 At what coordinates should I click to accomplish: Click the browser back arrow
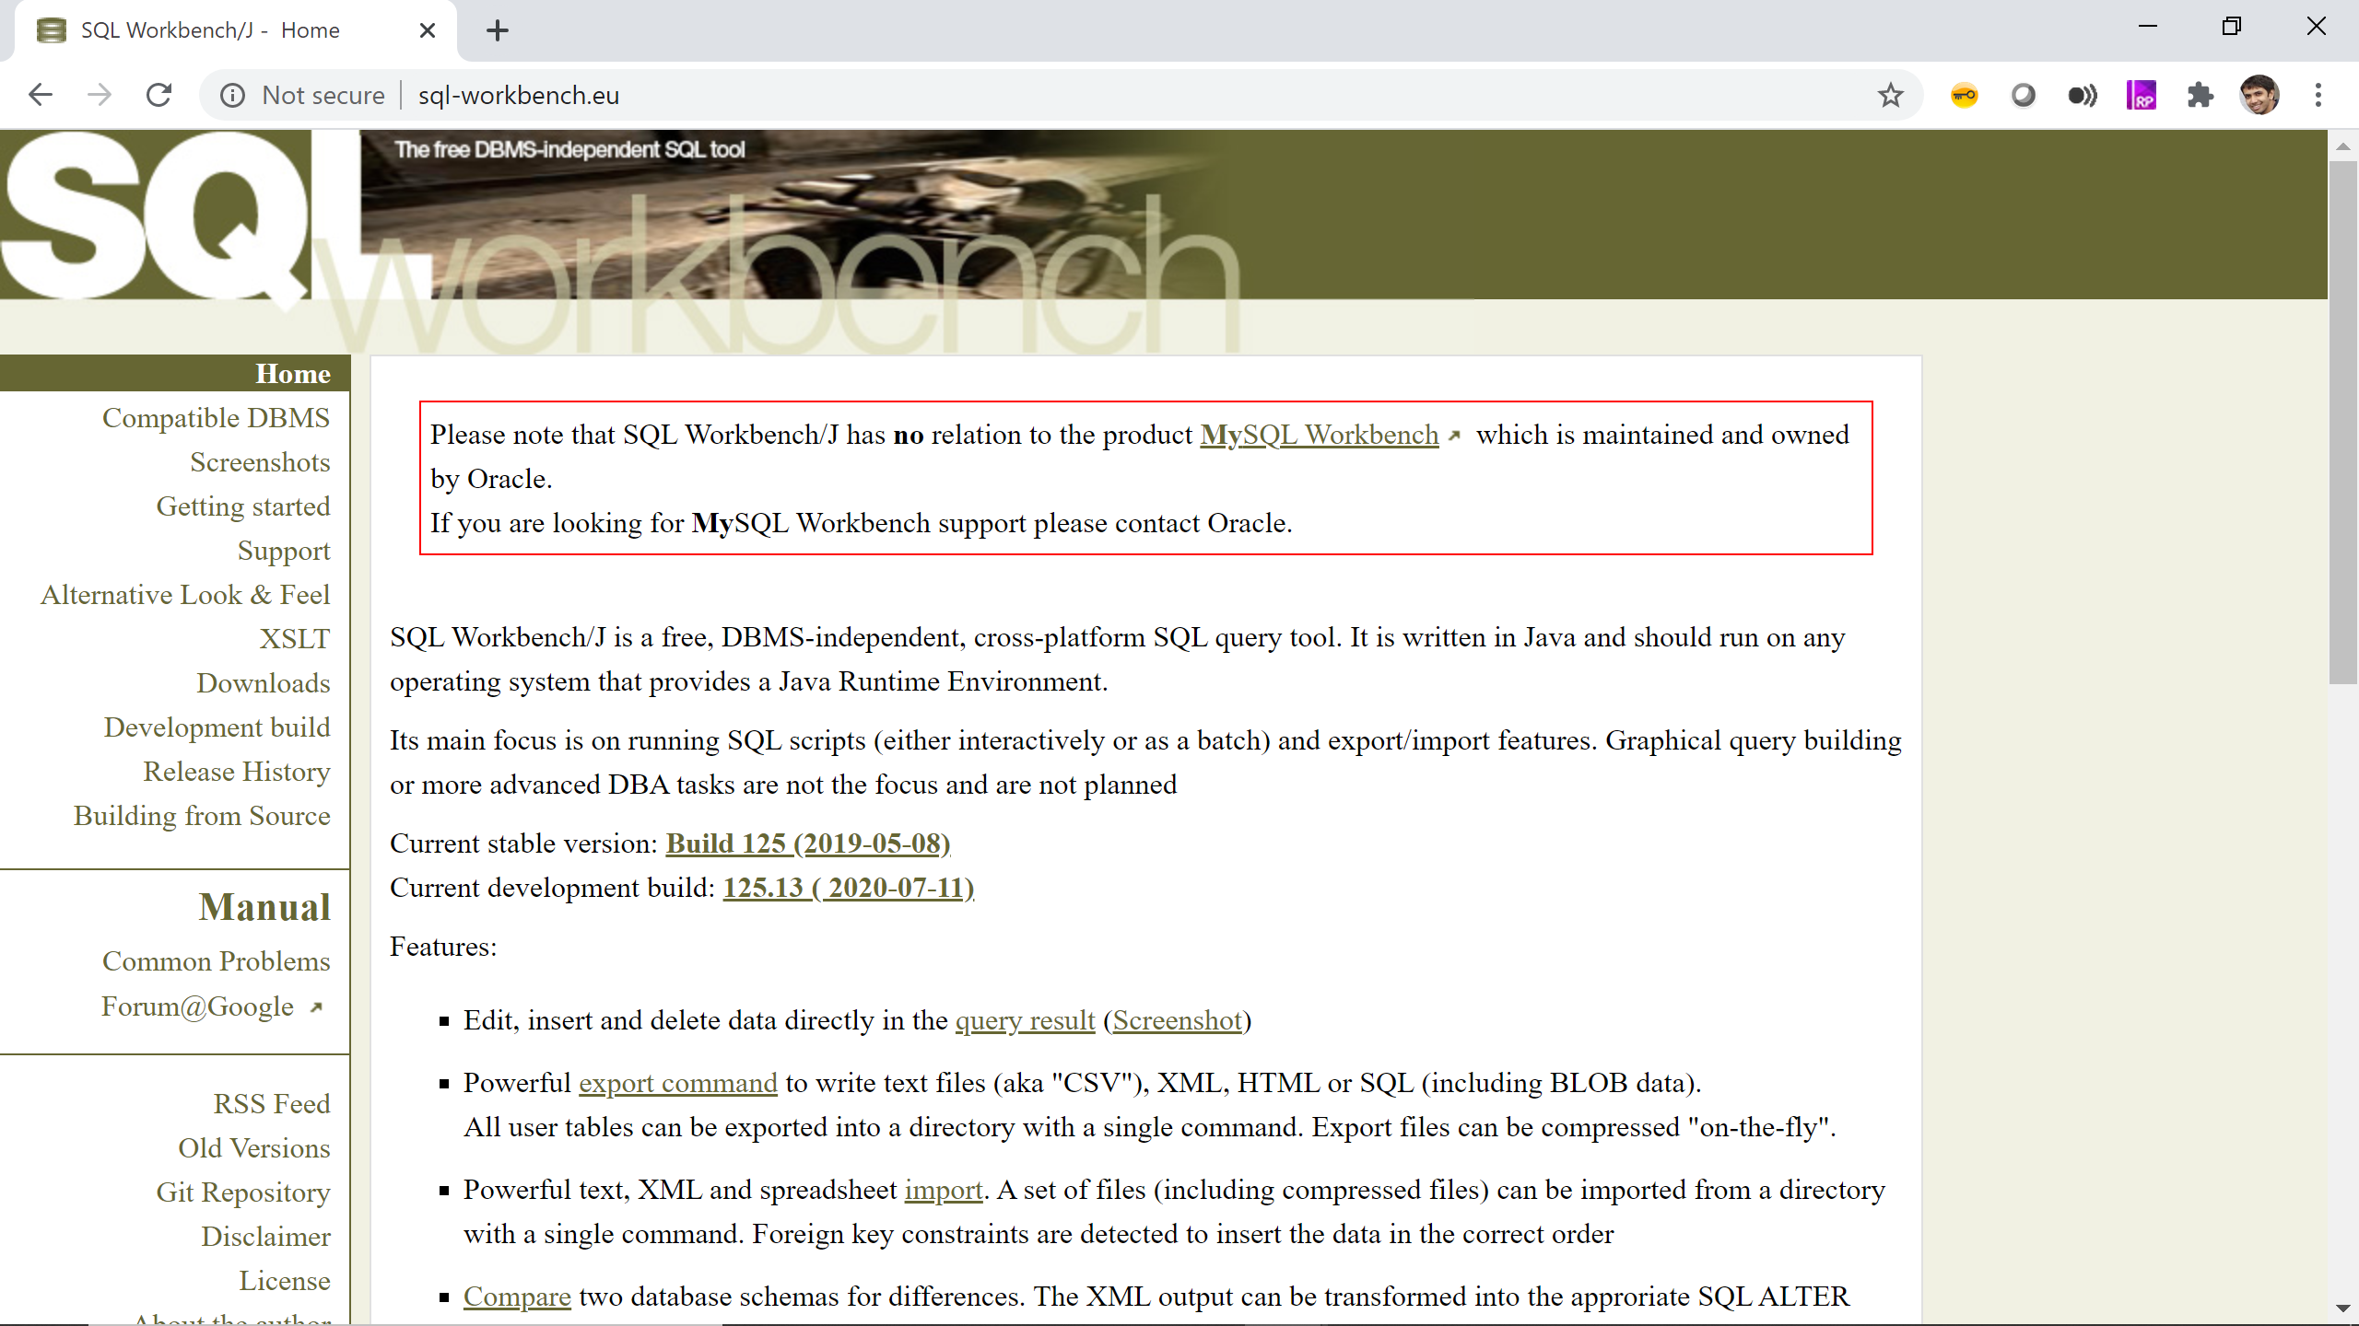click(x=41, y=95)
